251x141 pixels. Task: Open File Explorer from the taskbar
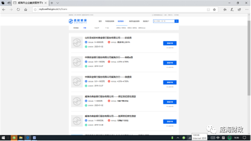coord(21,138)
